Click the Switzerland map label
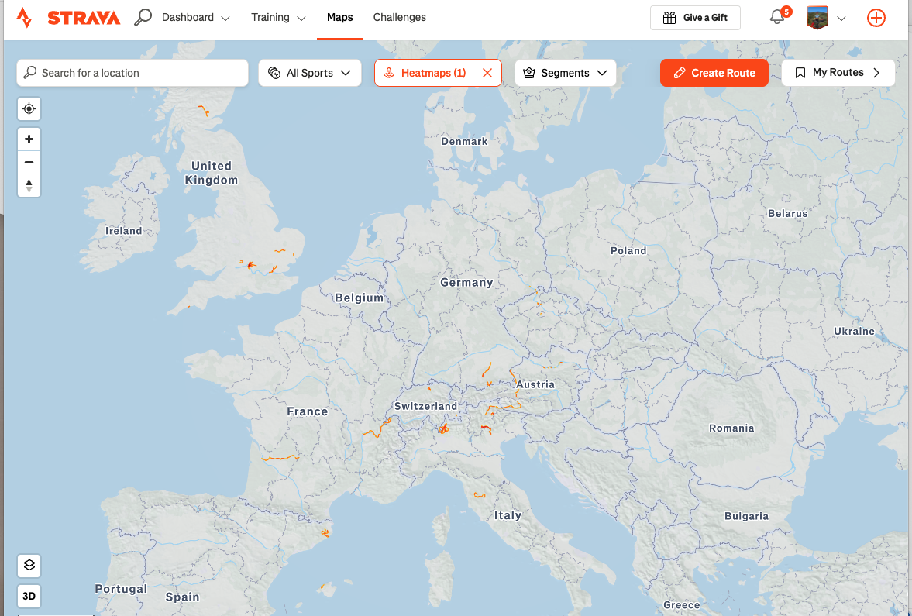 [x=425, y=406]
